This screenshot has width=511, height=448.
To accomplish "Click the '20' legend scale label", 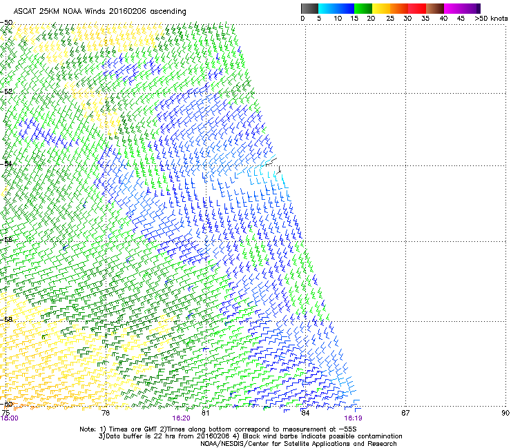I will click(x=371, y=19).
